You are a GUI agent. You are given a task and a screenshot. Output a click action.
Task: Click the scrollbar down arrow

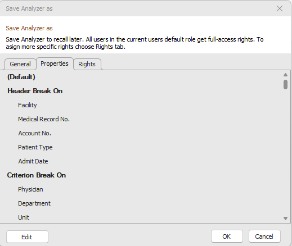[x=285, y=218]
